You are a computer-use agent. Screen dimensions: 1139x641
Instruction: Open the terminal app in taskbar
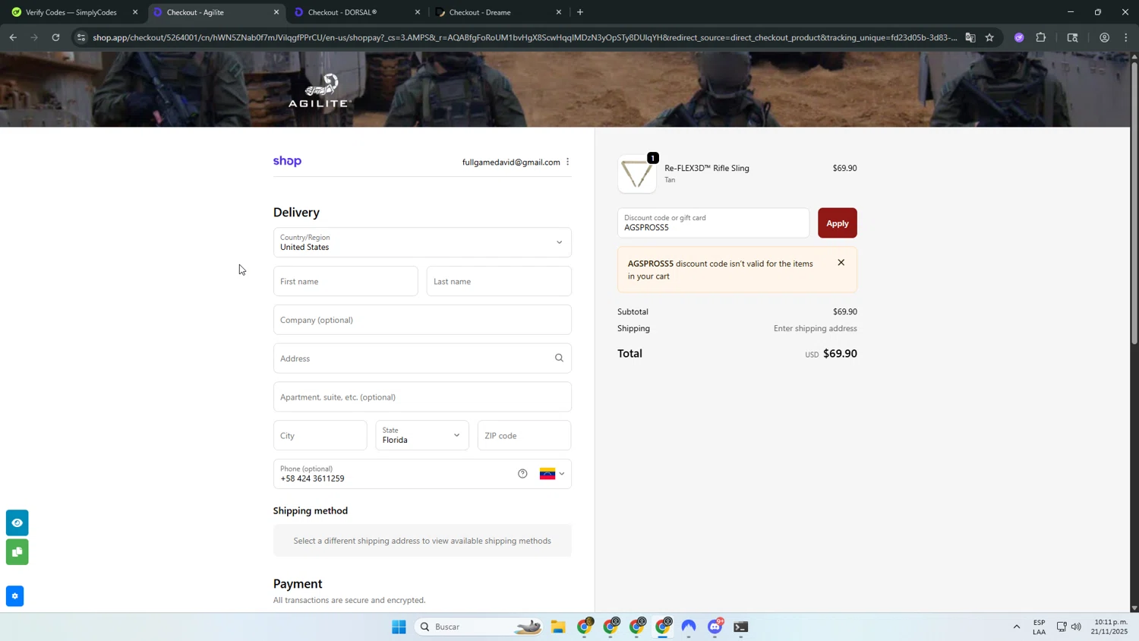coord(741,627)
